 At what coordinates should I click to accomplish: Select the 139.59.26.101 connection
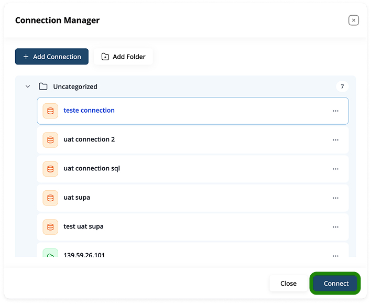click(193, 250)
